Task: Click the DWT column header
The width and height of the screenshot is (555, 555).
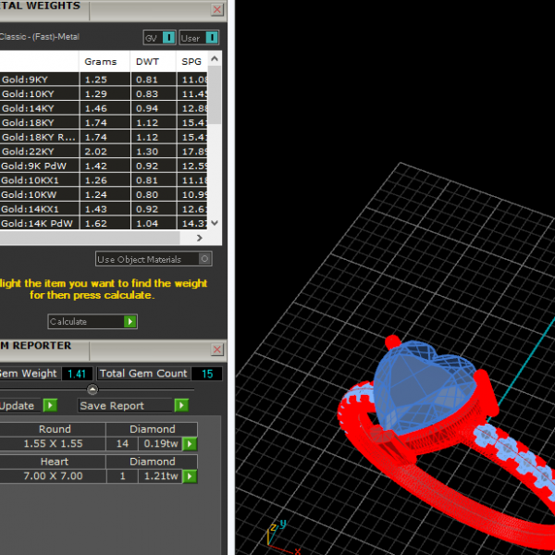Action: coord(147,62)
